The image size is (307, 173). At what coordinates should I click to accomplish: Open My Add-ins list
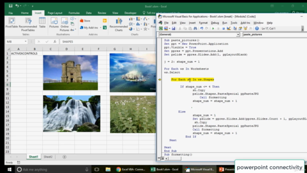[x=89, y=28]
